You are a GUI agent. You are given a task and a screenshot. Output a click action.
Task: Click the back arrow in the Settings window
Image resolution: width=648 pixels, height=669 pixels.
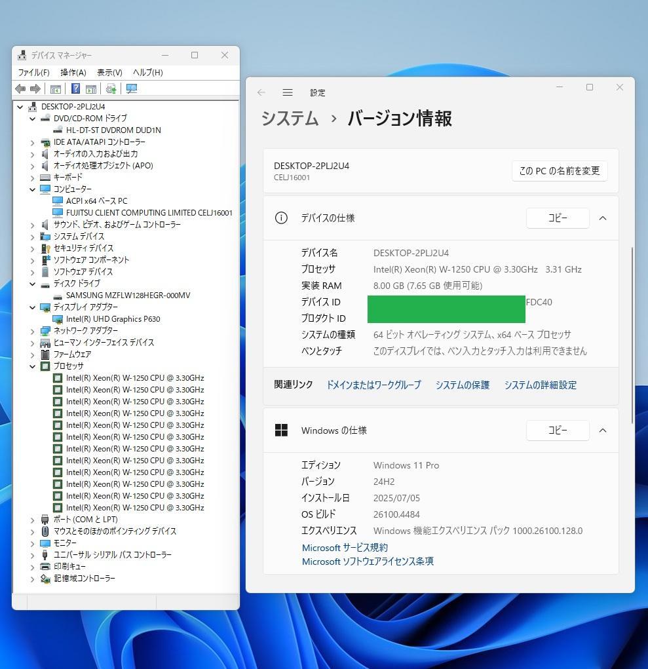261,92
